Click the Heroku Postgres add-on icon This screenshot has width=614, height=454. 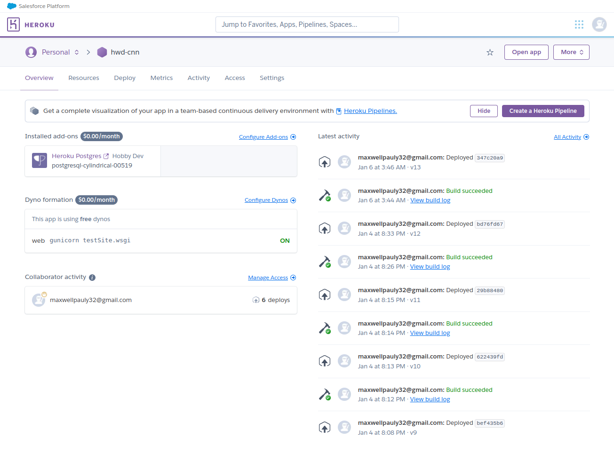point(40,160)
